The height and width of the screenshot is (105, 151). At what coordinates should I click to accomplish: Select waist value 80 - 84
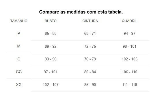coord(90,72)
